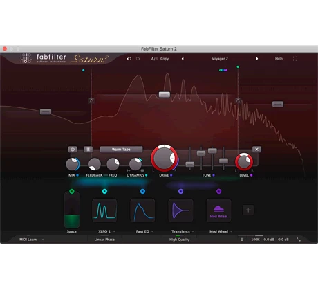Expand the MIDI Learn dropdown arrow

(43, 240)
